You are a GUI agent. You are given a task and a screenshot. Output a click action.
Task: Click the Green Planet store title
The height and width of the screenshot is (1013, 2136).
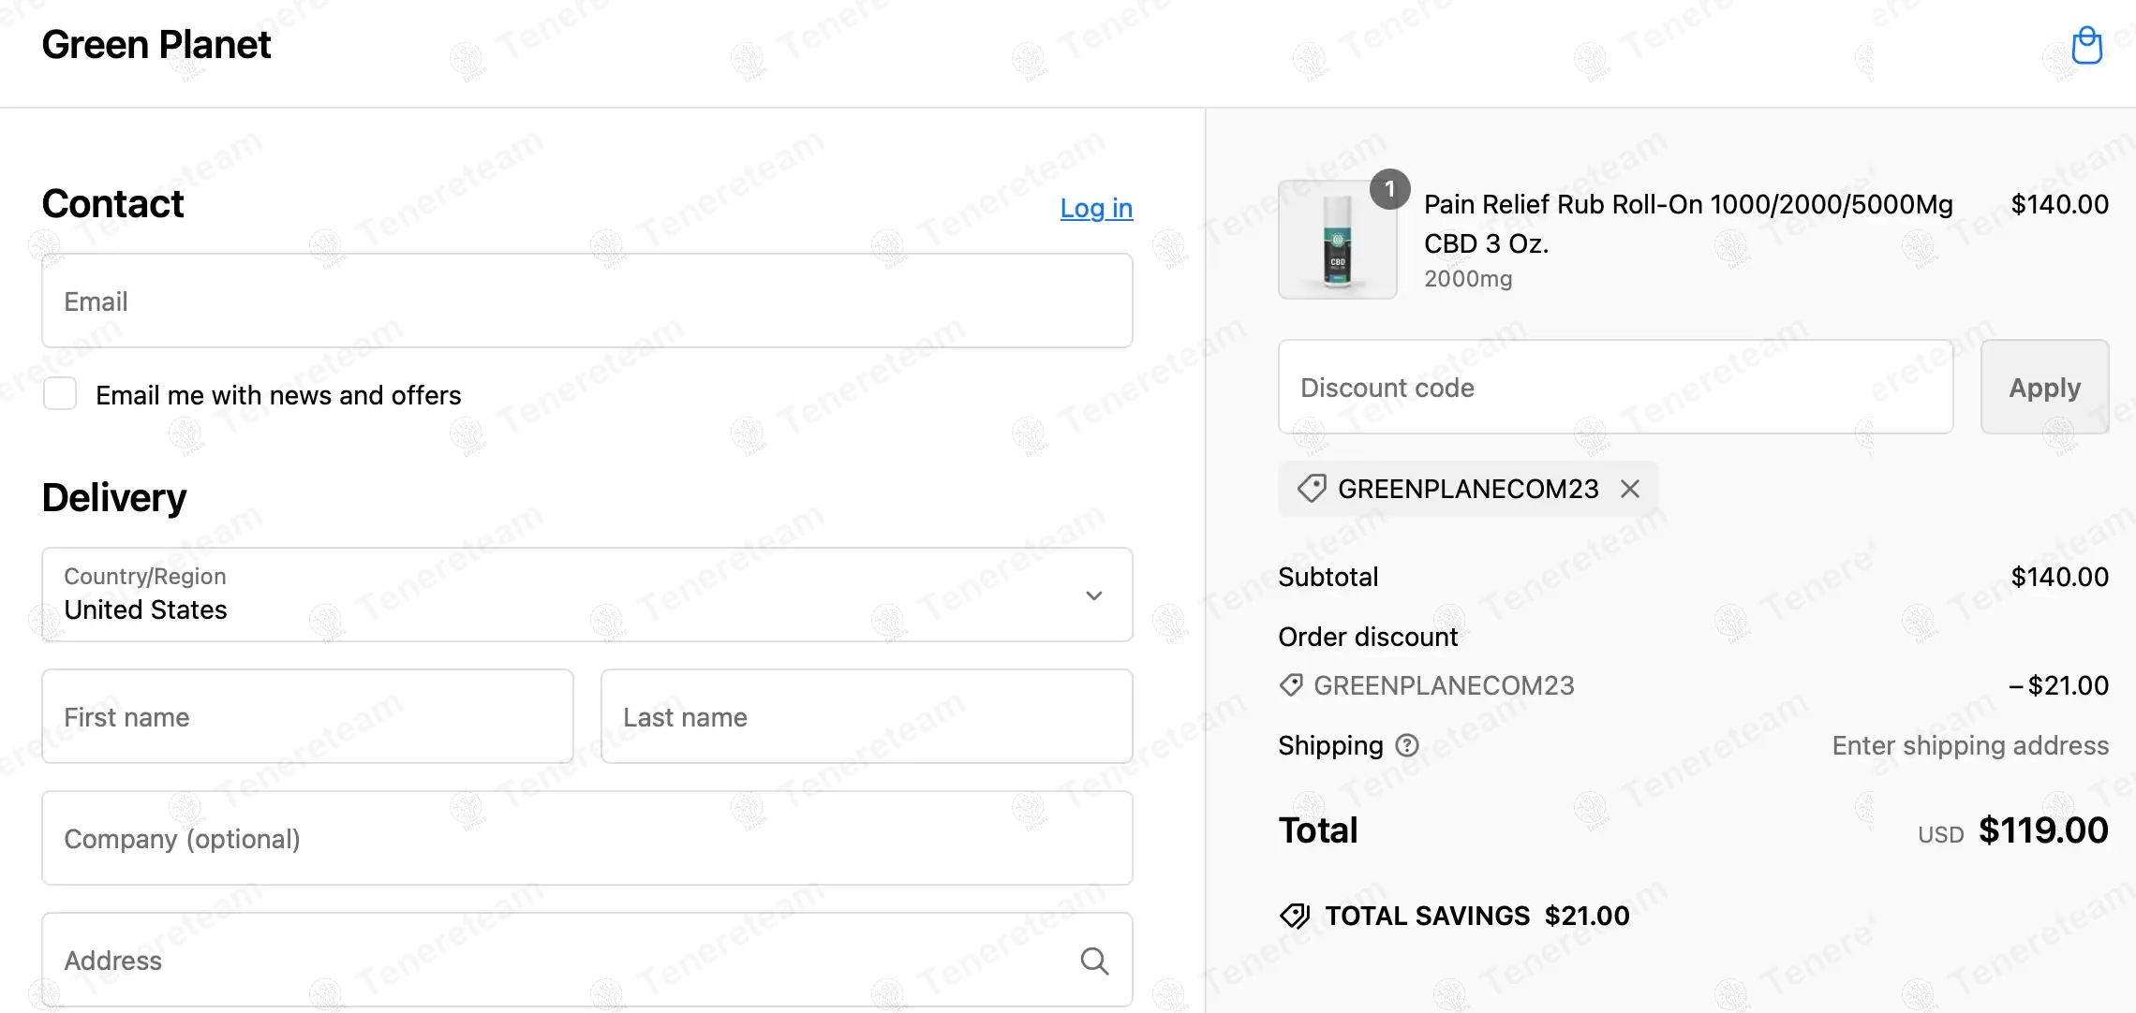[x=156, y=45]
